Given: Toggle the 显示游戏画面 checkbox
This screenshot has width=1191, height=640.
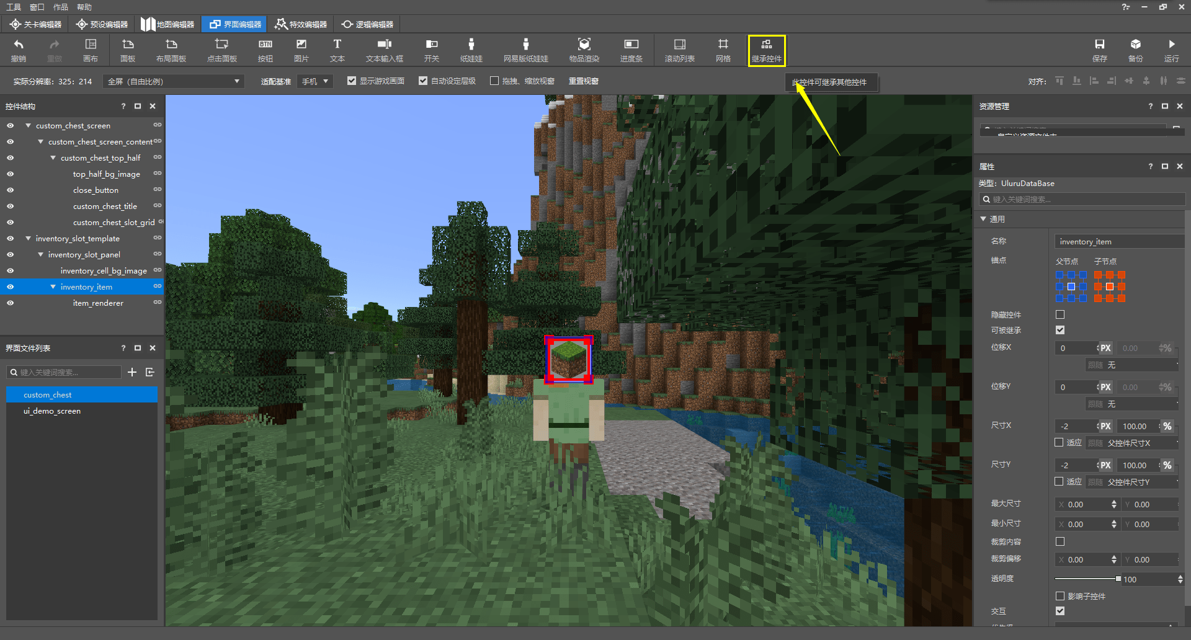Looking at the screenshot, I should 352,81.
